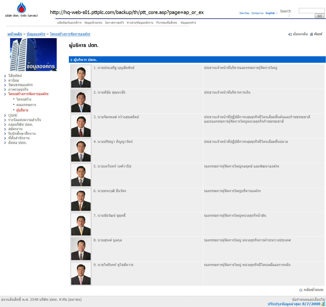Select โครงสร้างการจัดการองค์กร in the sidebar
326x307 pixels.
coord(28,94)
